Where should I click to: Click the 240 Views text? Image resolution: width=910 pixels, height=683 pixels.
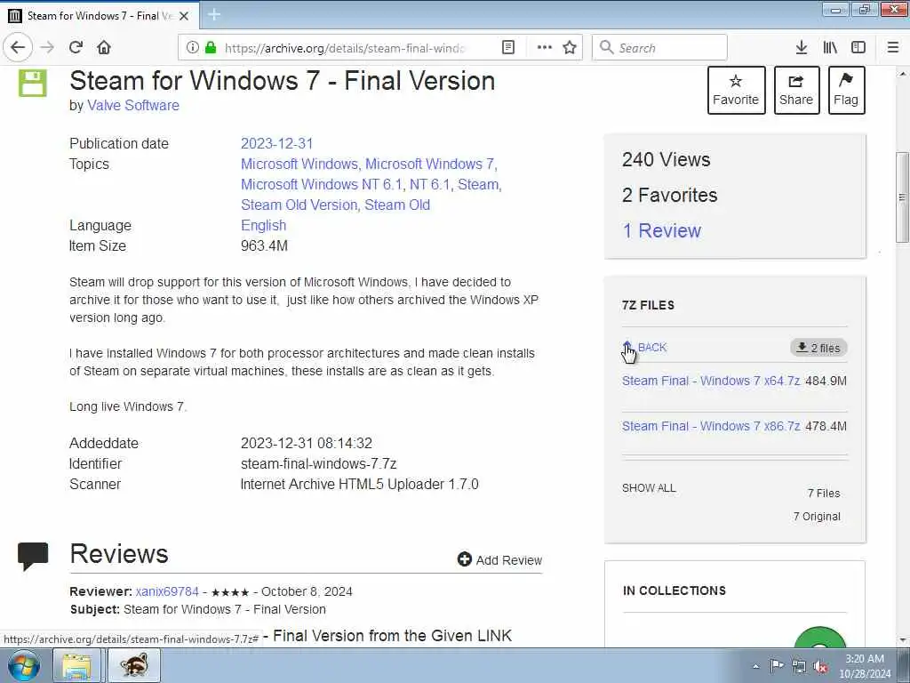point(667,160)
